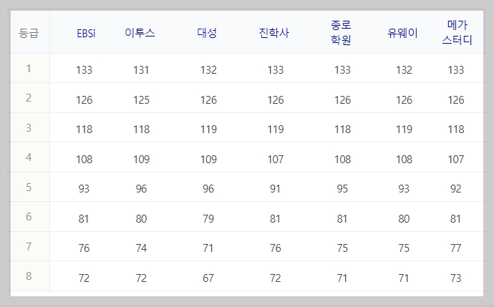Click 107 in the 진학사 column
This screenshot has width=494, height=307.
click(276, 159)
